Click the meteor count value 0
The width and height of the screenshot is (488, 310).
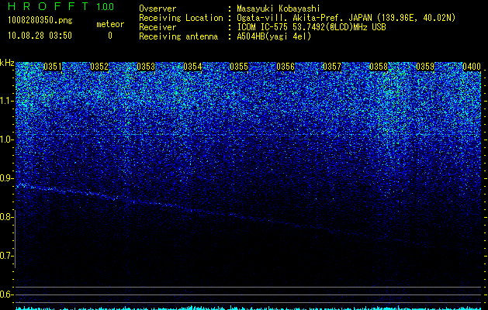coord(110,36)
